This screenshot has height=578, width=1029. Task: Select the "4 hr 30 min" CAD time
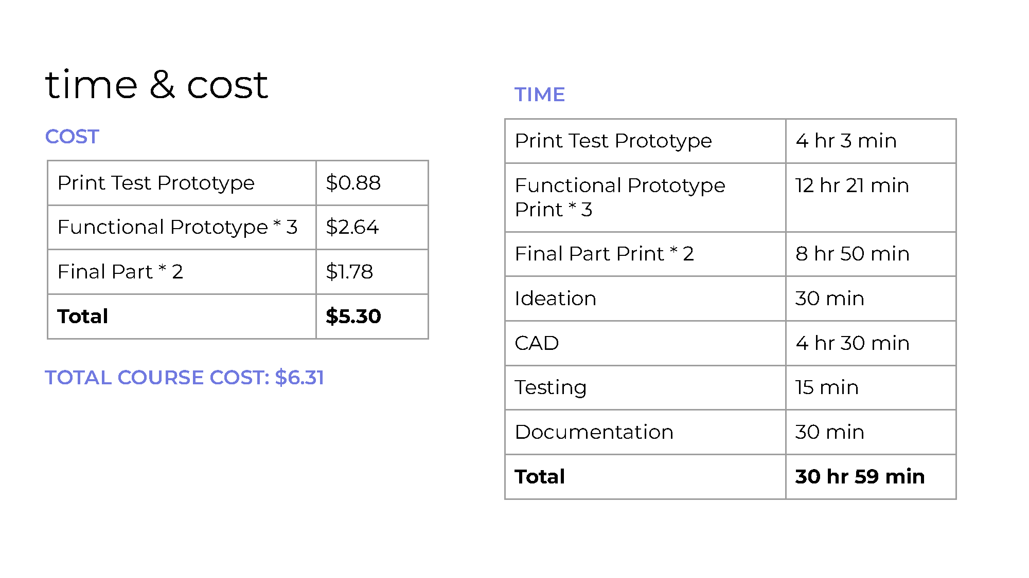(852, 343)
